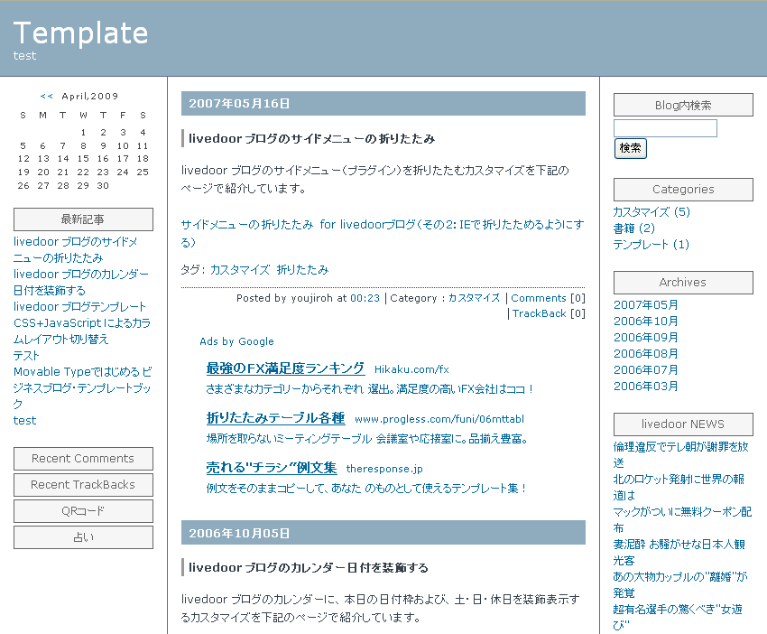The height and width of the screenshot is (634, 767).
Task: Click the April,2009 calendar title
Action: point(90,97)
